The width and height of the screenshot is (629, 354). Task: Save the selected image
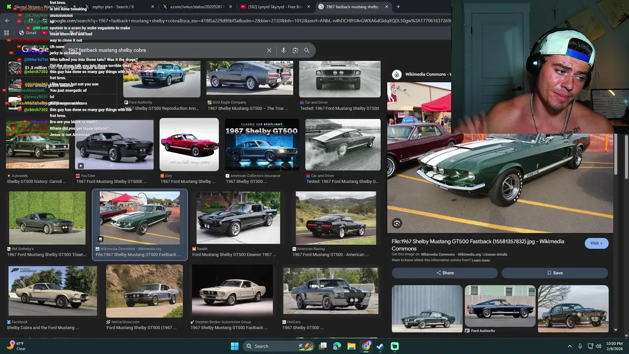coord(555,273)
